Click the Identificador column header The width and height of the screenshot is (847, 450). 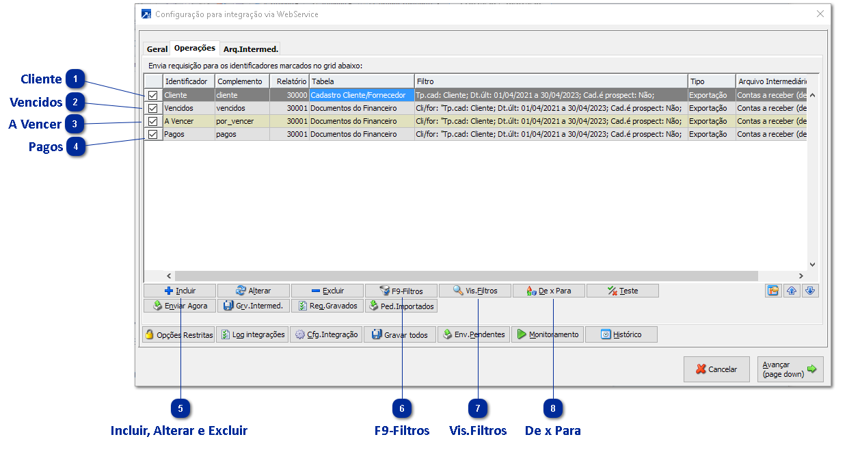pos(189,81)
